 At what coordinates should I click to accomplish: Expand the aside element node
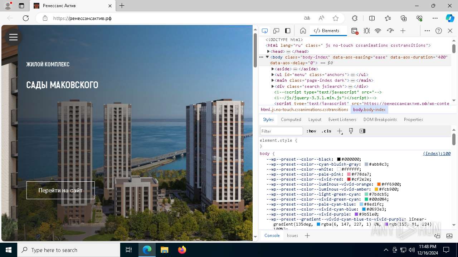[x=273, y=69]
